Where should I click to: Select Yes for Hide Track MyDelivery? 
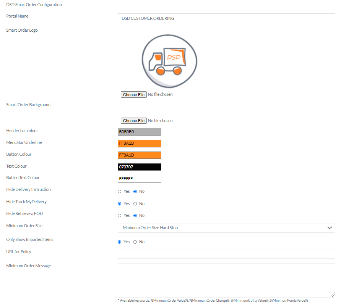click(x=119, y=204)
